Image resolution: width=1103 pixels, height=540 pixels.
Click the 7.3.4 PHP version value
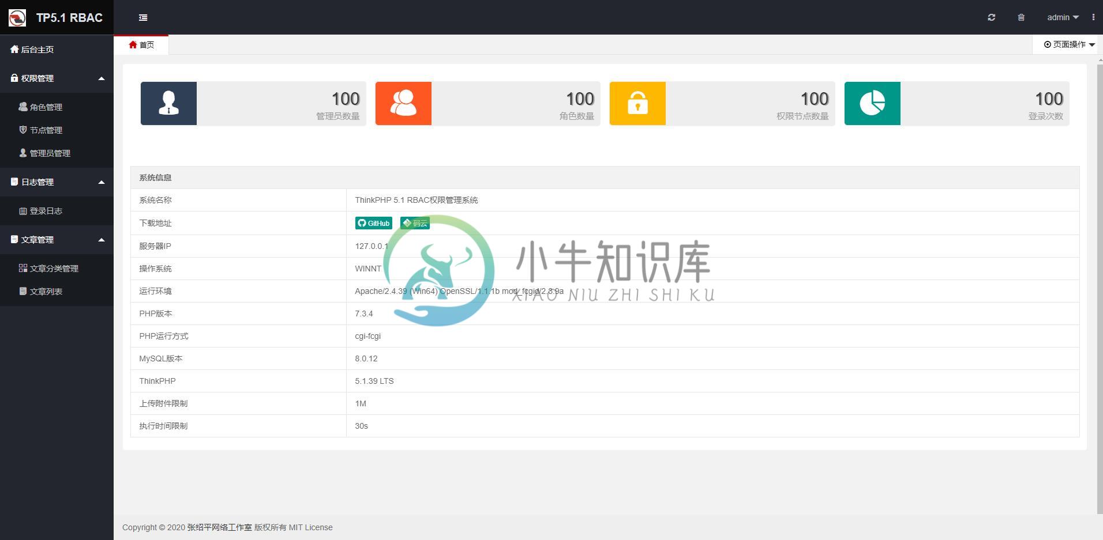pos(364,314)
